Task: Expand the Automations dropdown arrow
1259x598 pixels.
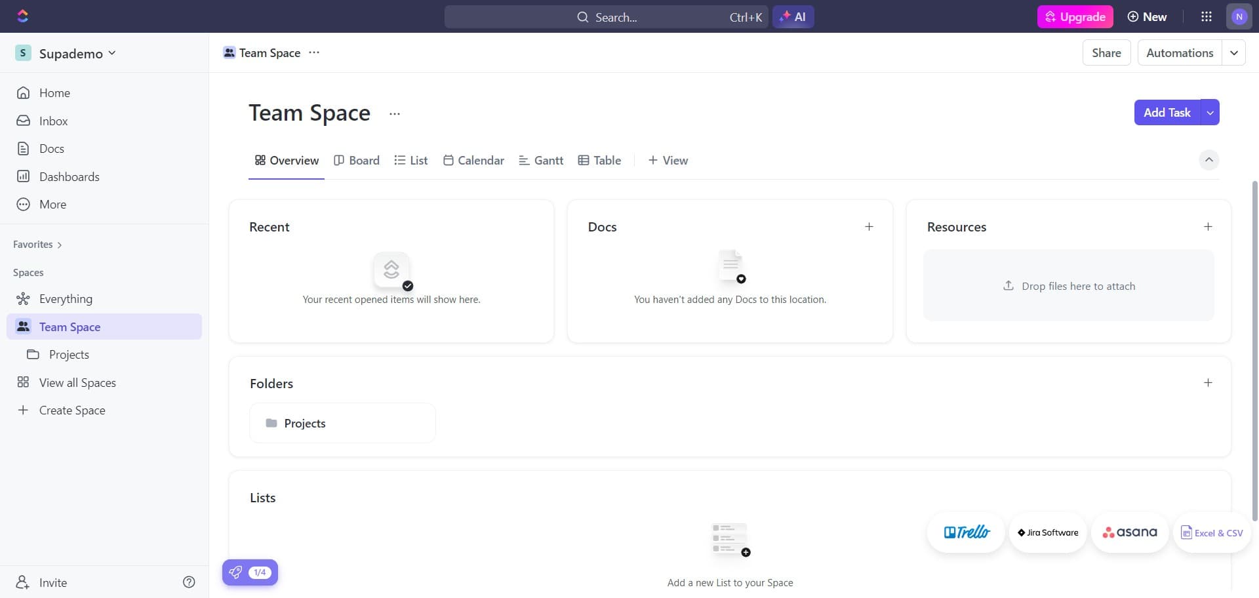Action: pos(1233,53)
